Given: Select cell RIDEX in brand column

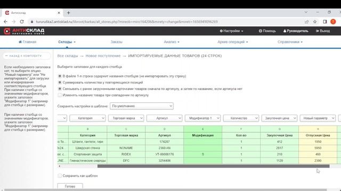Looking at the screenshot, I should tap(126, 154).
